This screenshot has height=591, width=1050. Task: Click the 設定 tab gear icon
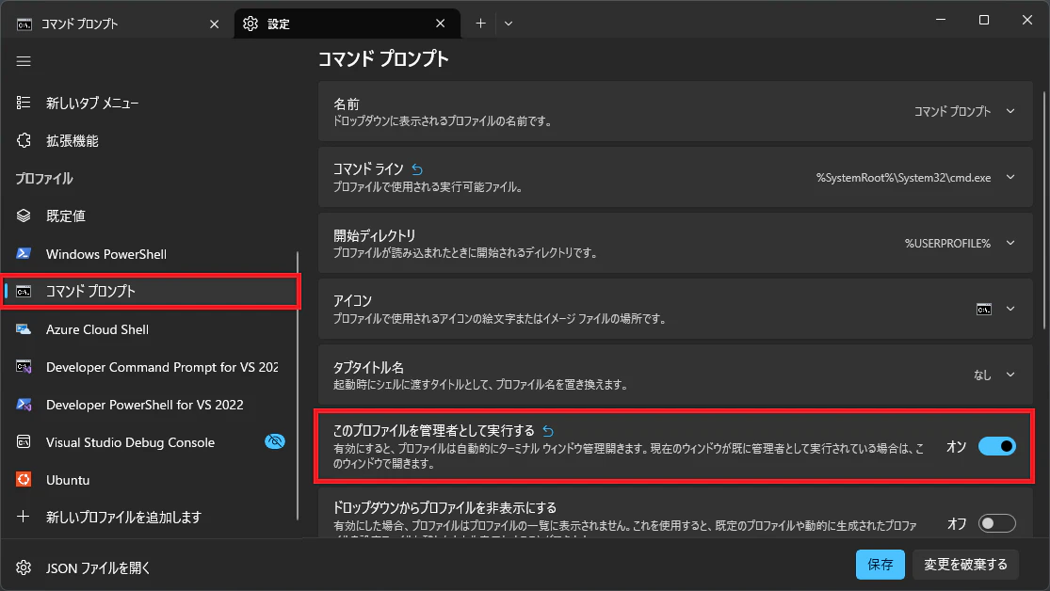click(x=250, y=24)
